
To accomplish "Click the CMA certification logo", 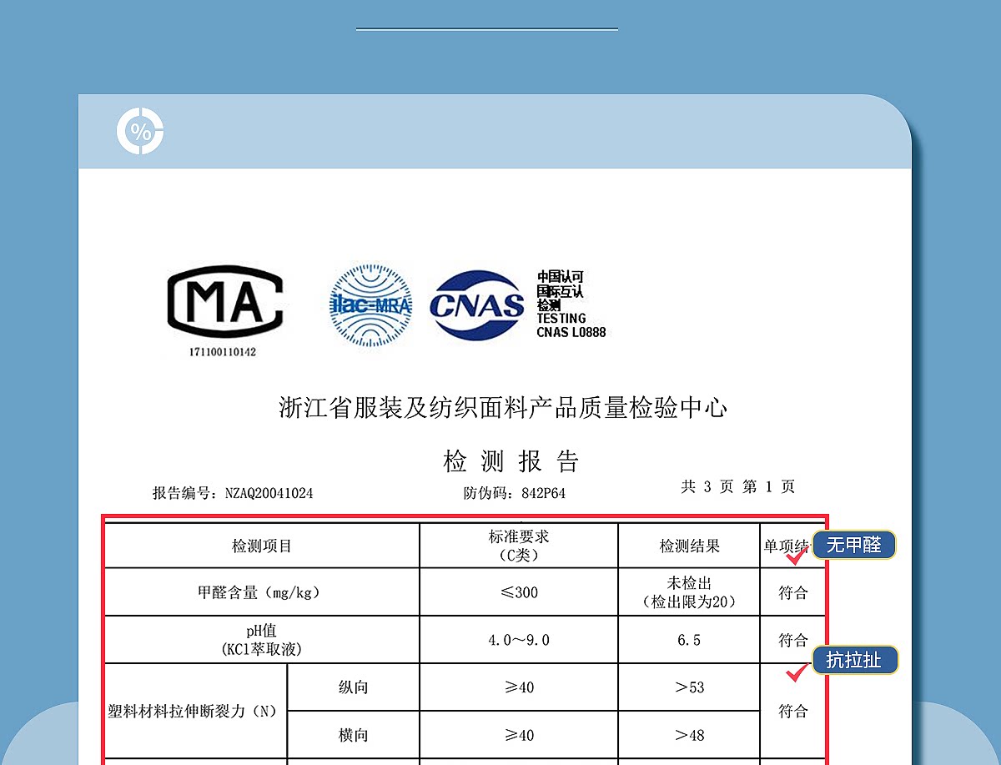I will (225, 302).
